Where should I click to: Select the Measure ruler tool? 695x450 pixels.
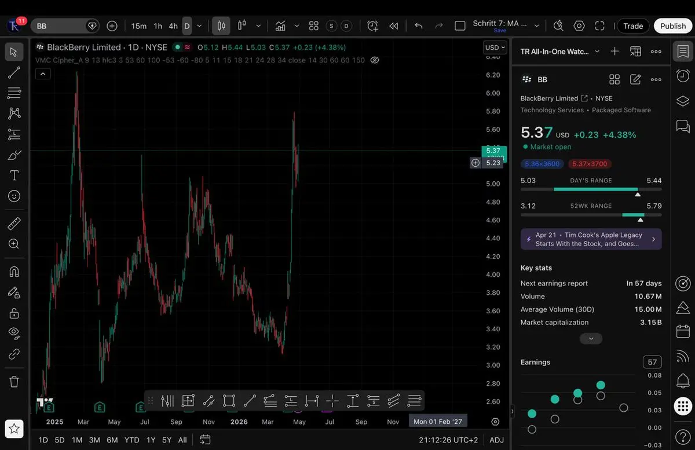pyautogui.click(x=14, y=224)
